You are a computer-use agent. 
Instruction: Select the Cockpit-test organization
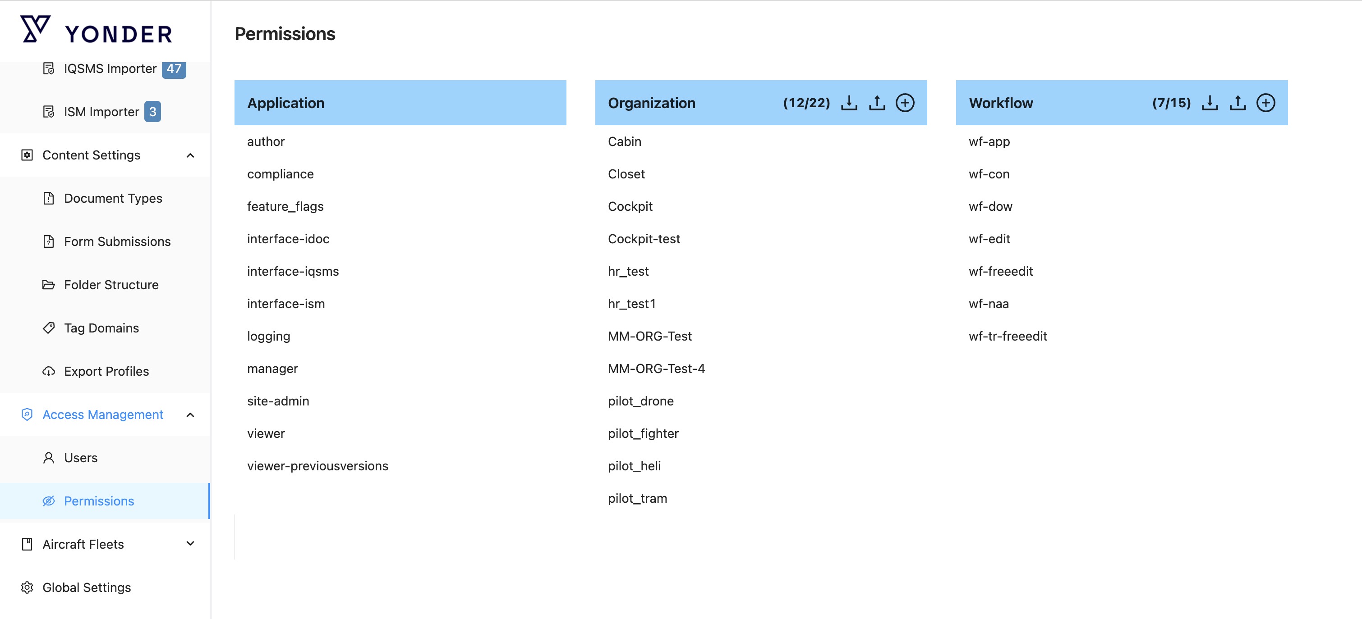pyautogui.click(x=644, y=239)
